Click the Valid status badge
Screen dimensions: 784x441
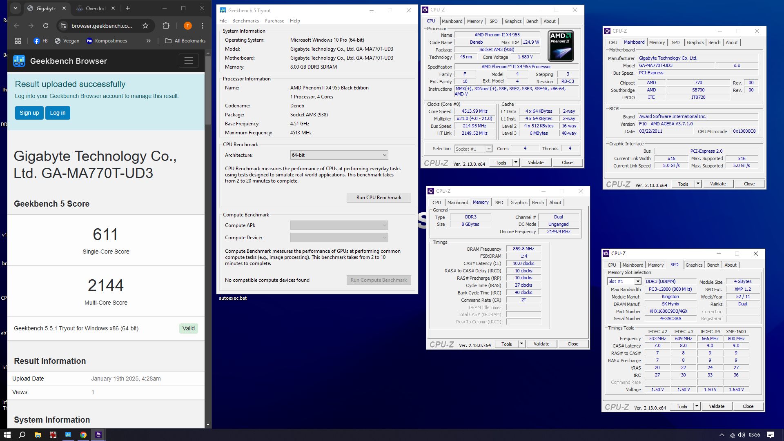pyautogui.click(x=189, y=328)
